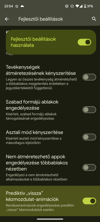100x222 pixels.
Task: Turn off Prediktív vissza kézmozdulat-animációk switch
Action: [89, 201]
